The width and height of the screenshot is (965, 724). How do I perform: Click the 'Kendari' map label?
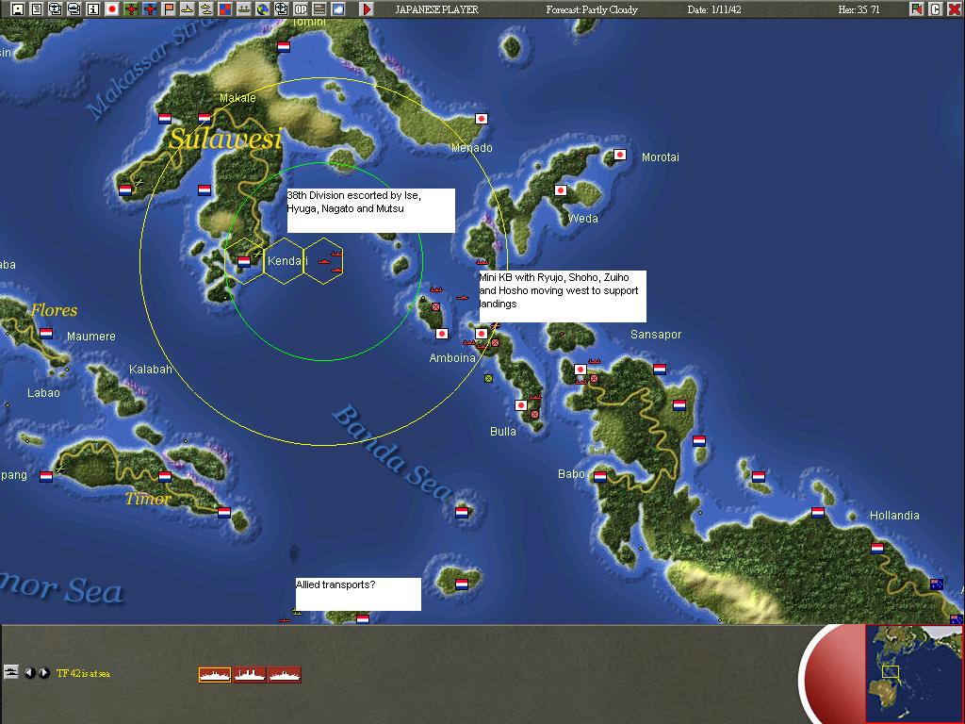coord(286,261)
